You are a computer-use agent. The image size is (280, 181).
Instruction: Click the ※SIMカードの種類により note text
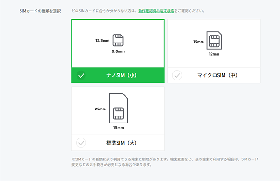coord(165,162)
